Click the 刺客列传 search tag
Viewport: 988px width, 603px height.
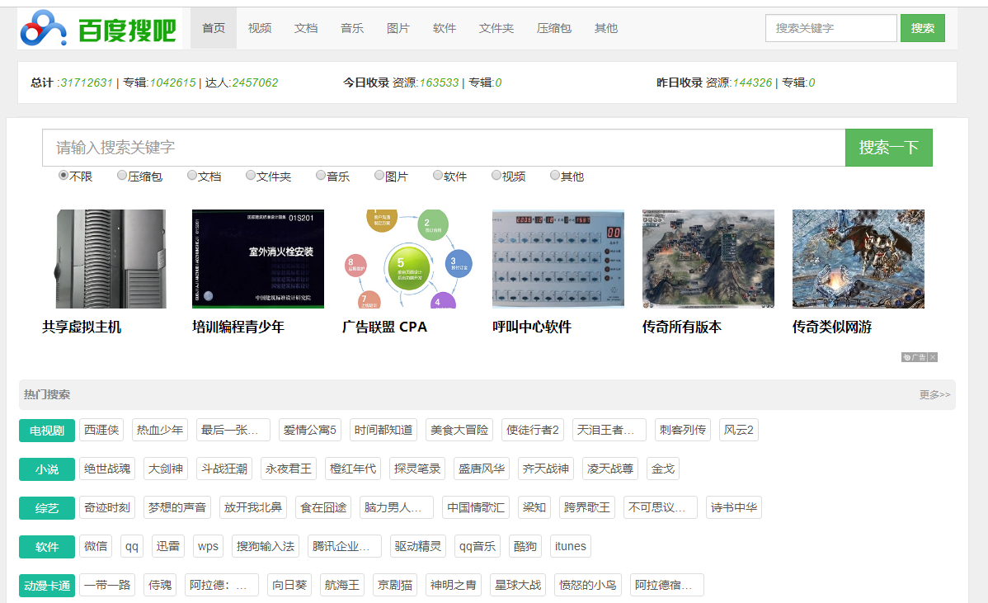coord(682,430)
